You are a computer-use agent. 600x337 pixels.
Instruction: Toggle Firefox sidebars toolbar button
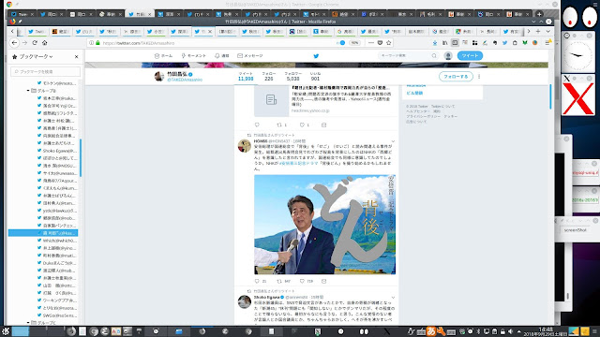pyautogui.click(x=455, y=43)
